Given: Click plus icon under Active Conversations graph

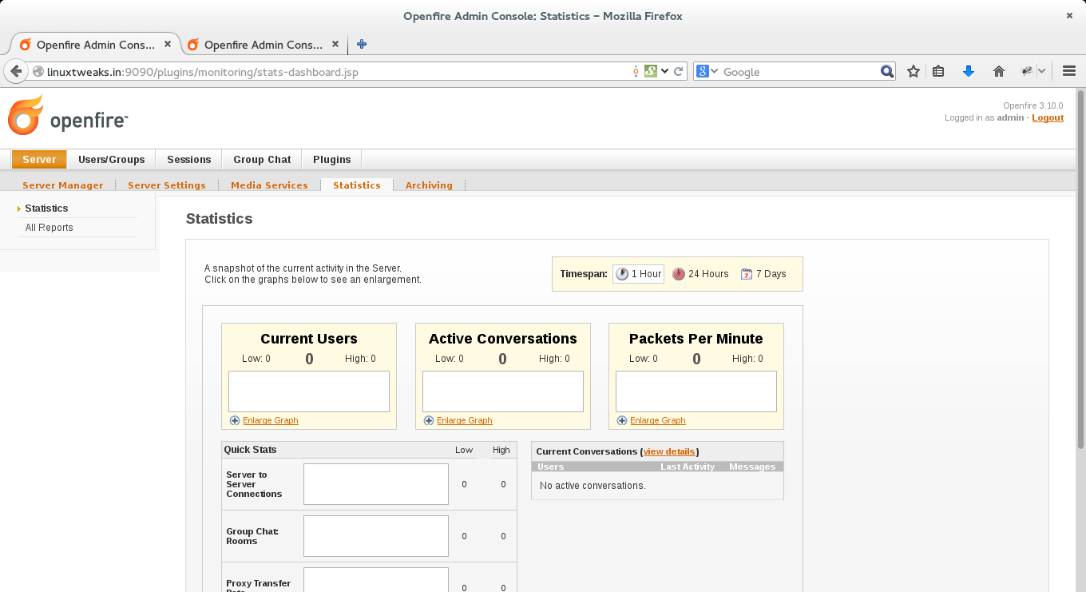Looking at the screenshot, I should point(429,420).
